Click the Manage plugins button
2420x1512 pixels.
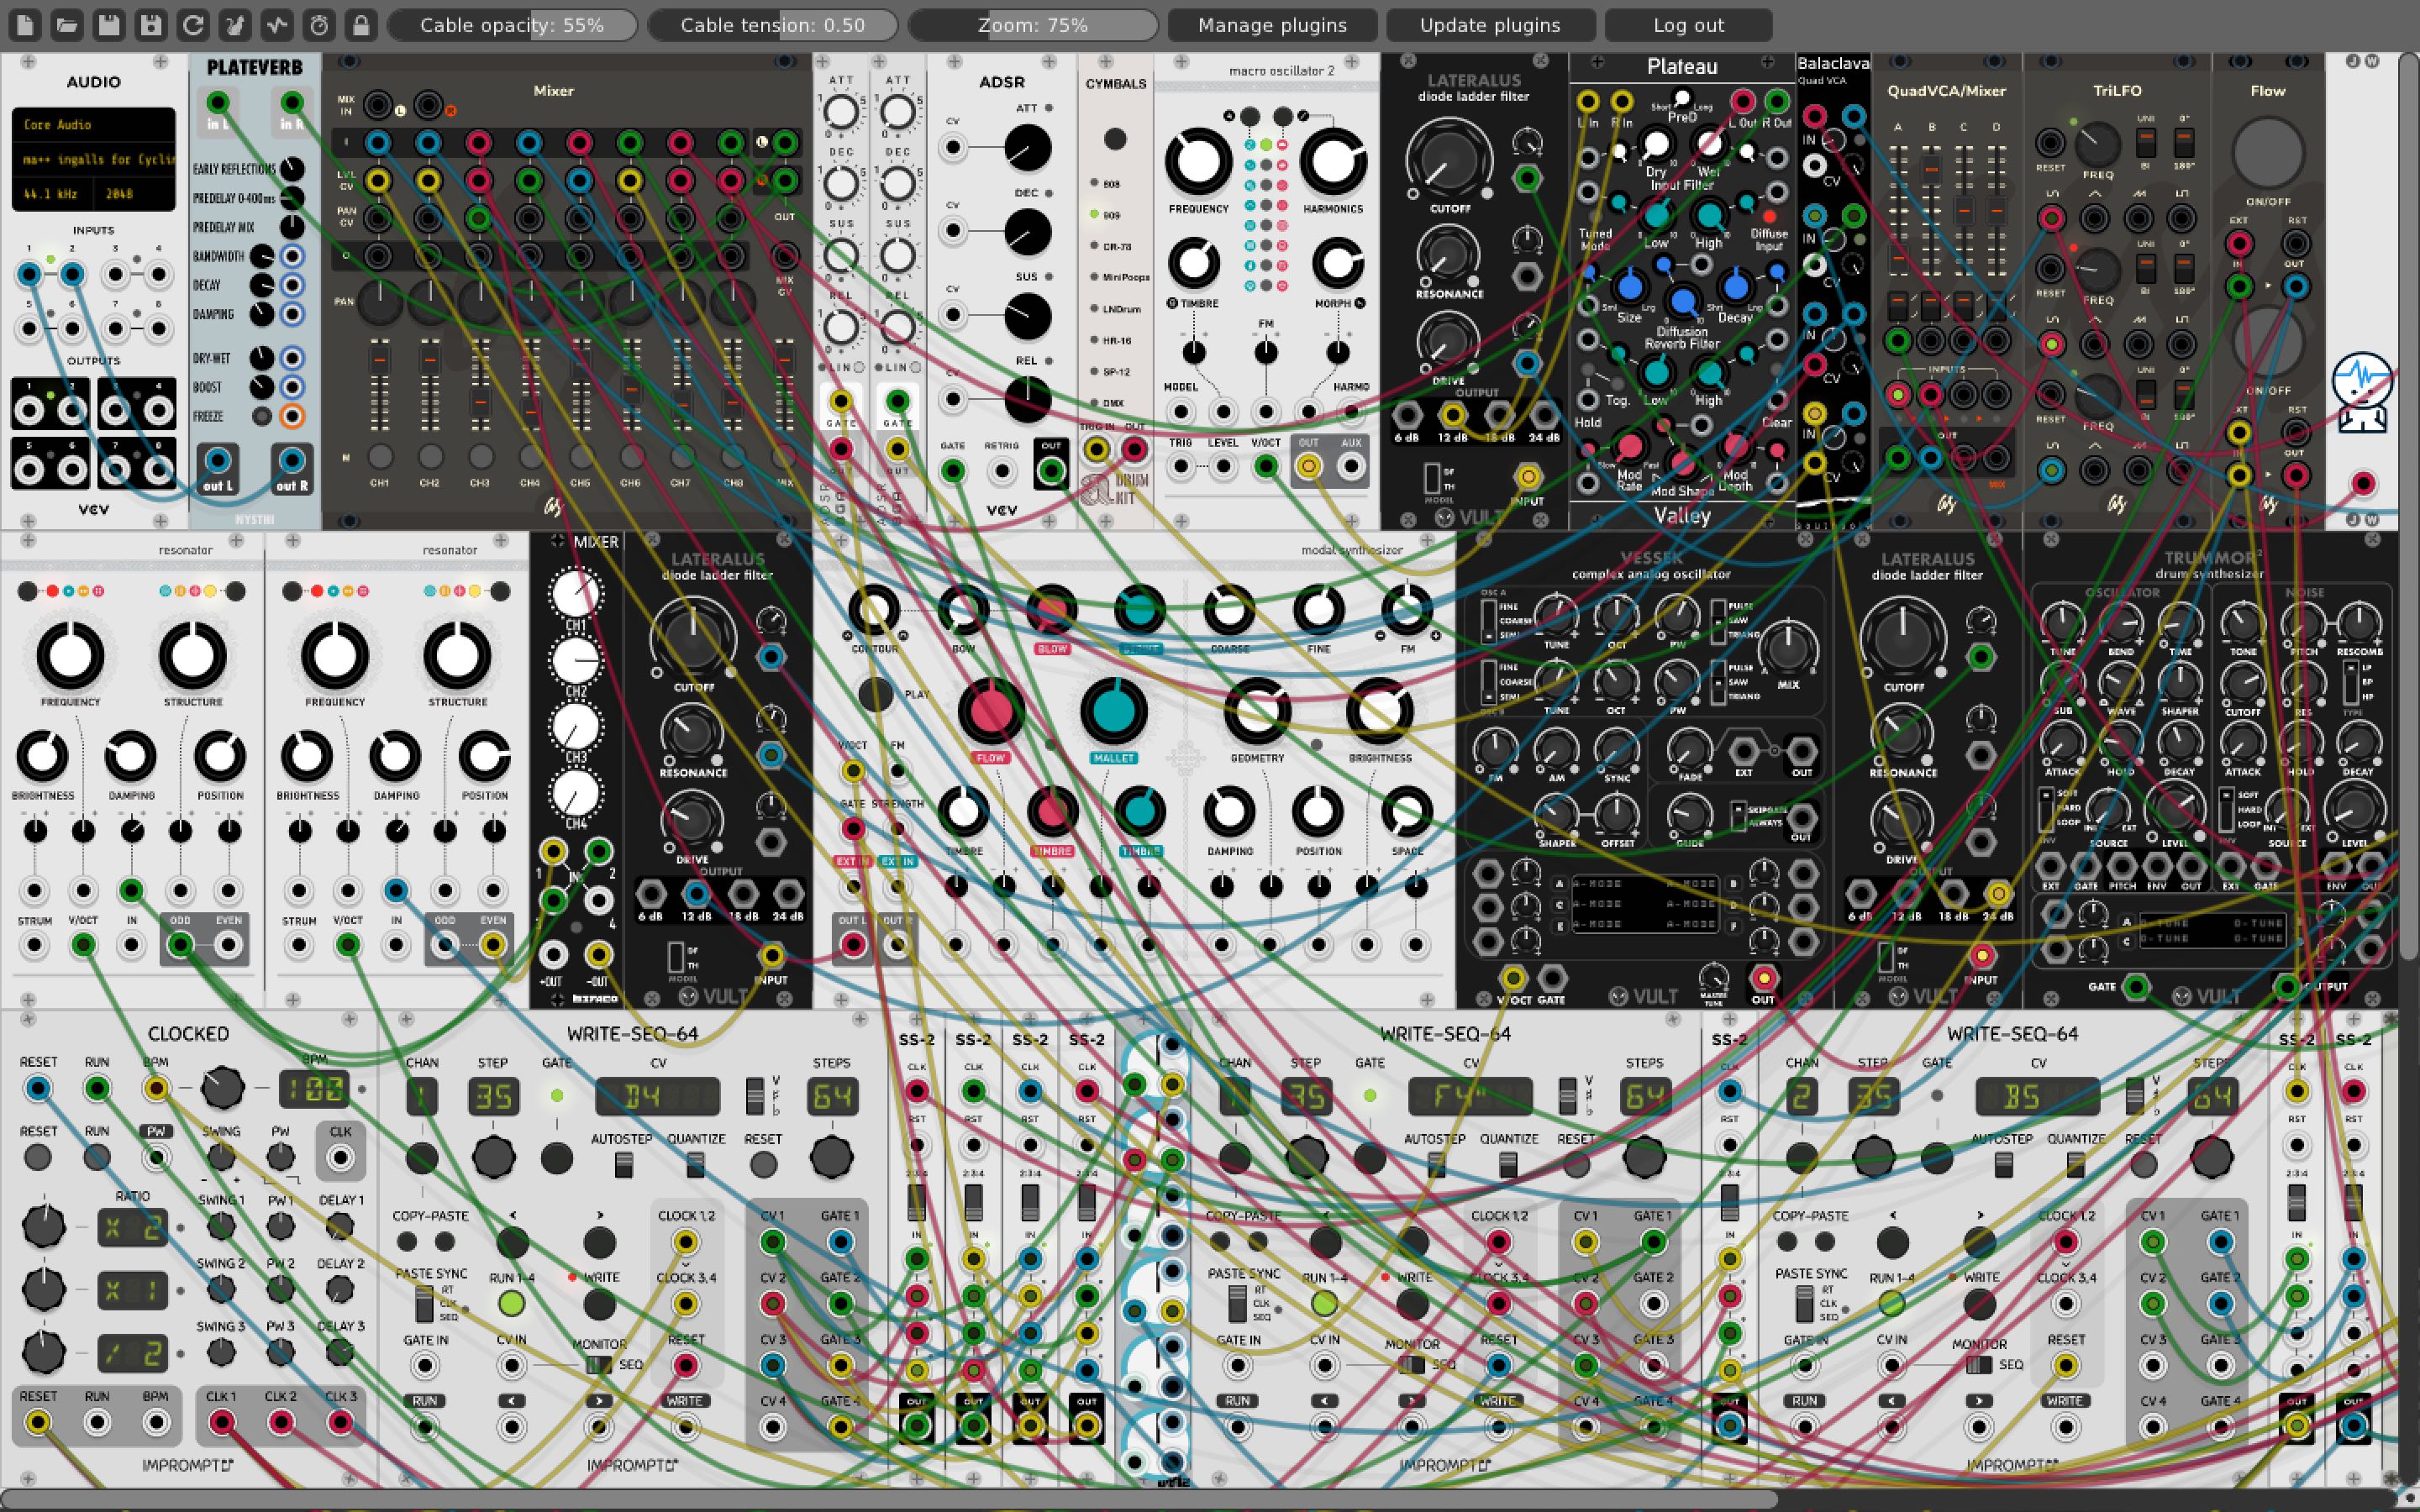coord(1272,25)
